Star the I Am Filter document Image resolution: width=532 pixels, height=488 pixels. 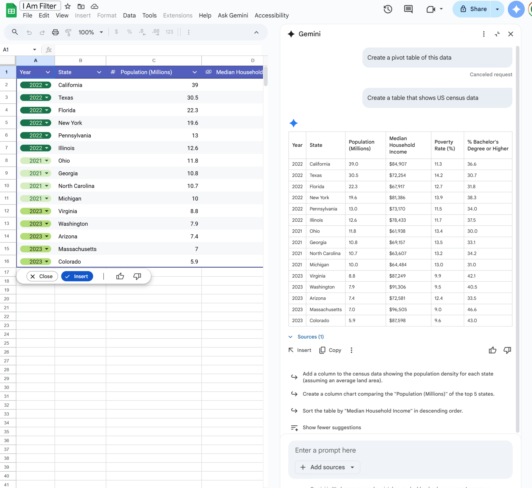click(x=68, y=6)
